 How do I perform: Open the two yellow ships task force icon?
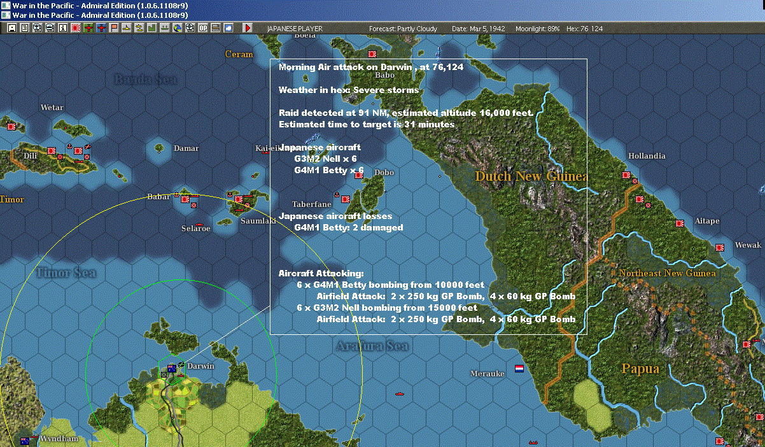[x=139, y=28]
